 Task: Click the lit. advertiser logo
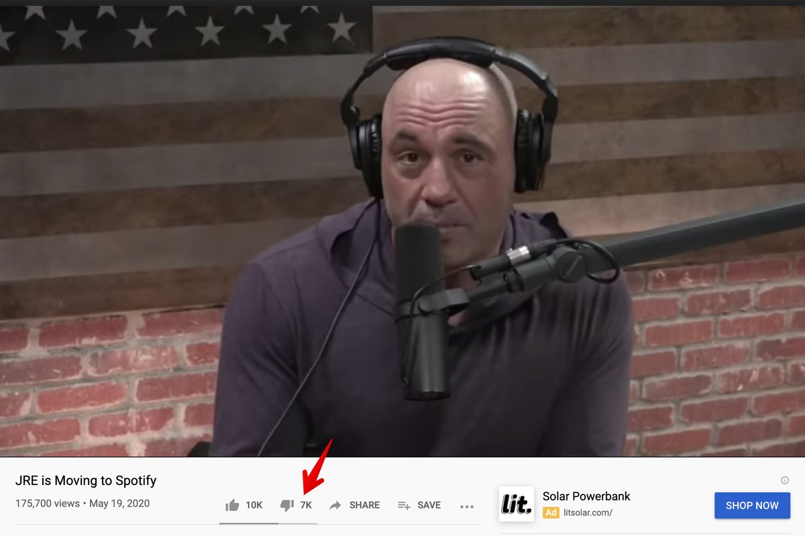tap(517, 504)
